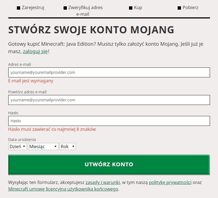Submit with the UTWÓRZ KONTO button
Viewport: 218px width, 198px height.
109,164
